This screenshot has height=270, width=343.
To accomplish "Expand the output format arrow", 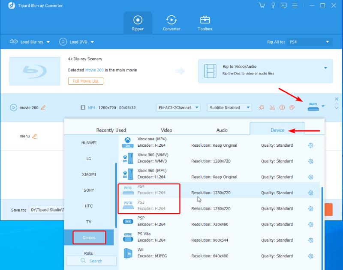I will click(323, 106).
